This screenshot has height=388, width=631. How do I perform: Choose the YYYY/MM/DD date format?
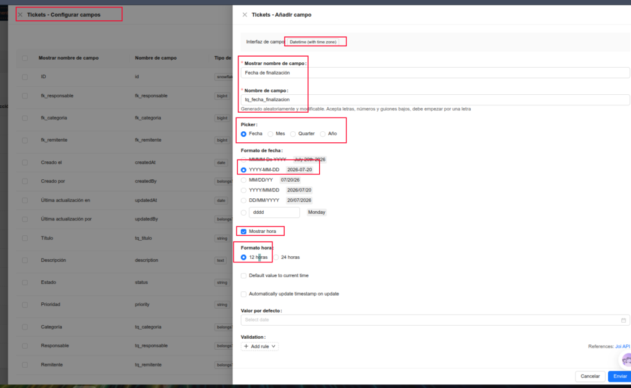point(243,190)
